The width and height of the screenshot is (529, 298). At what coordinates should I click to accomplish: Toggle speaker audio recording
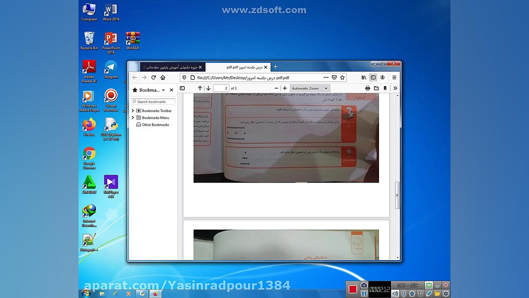[396, 294]
